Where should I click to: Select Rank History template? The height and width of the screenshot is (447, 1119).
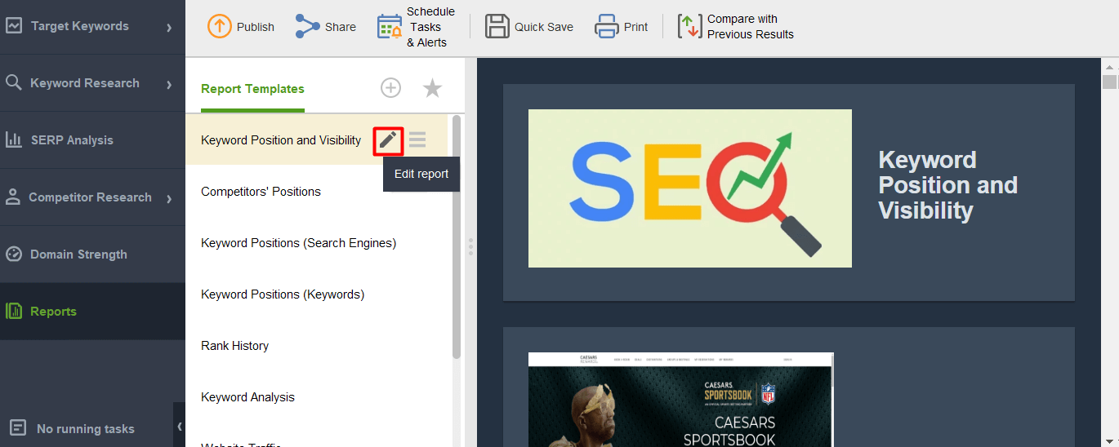tap(234, 346)
